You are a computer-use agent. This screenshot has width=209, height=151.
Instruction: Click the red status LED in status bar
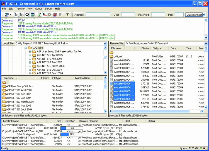pyautogui.click(x=204, y=148)
